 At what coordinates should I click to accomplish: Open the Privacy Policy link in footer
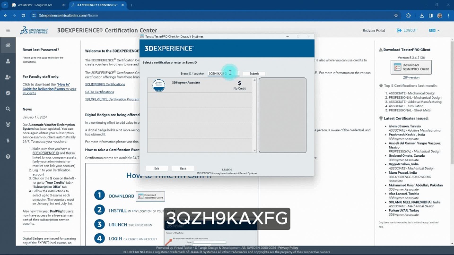coord(288,248)
